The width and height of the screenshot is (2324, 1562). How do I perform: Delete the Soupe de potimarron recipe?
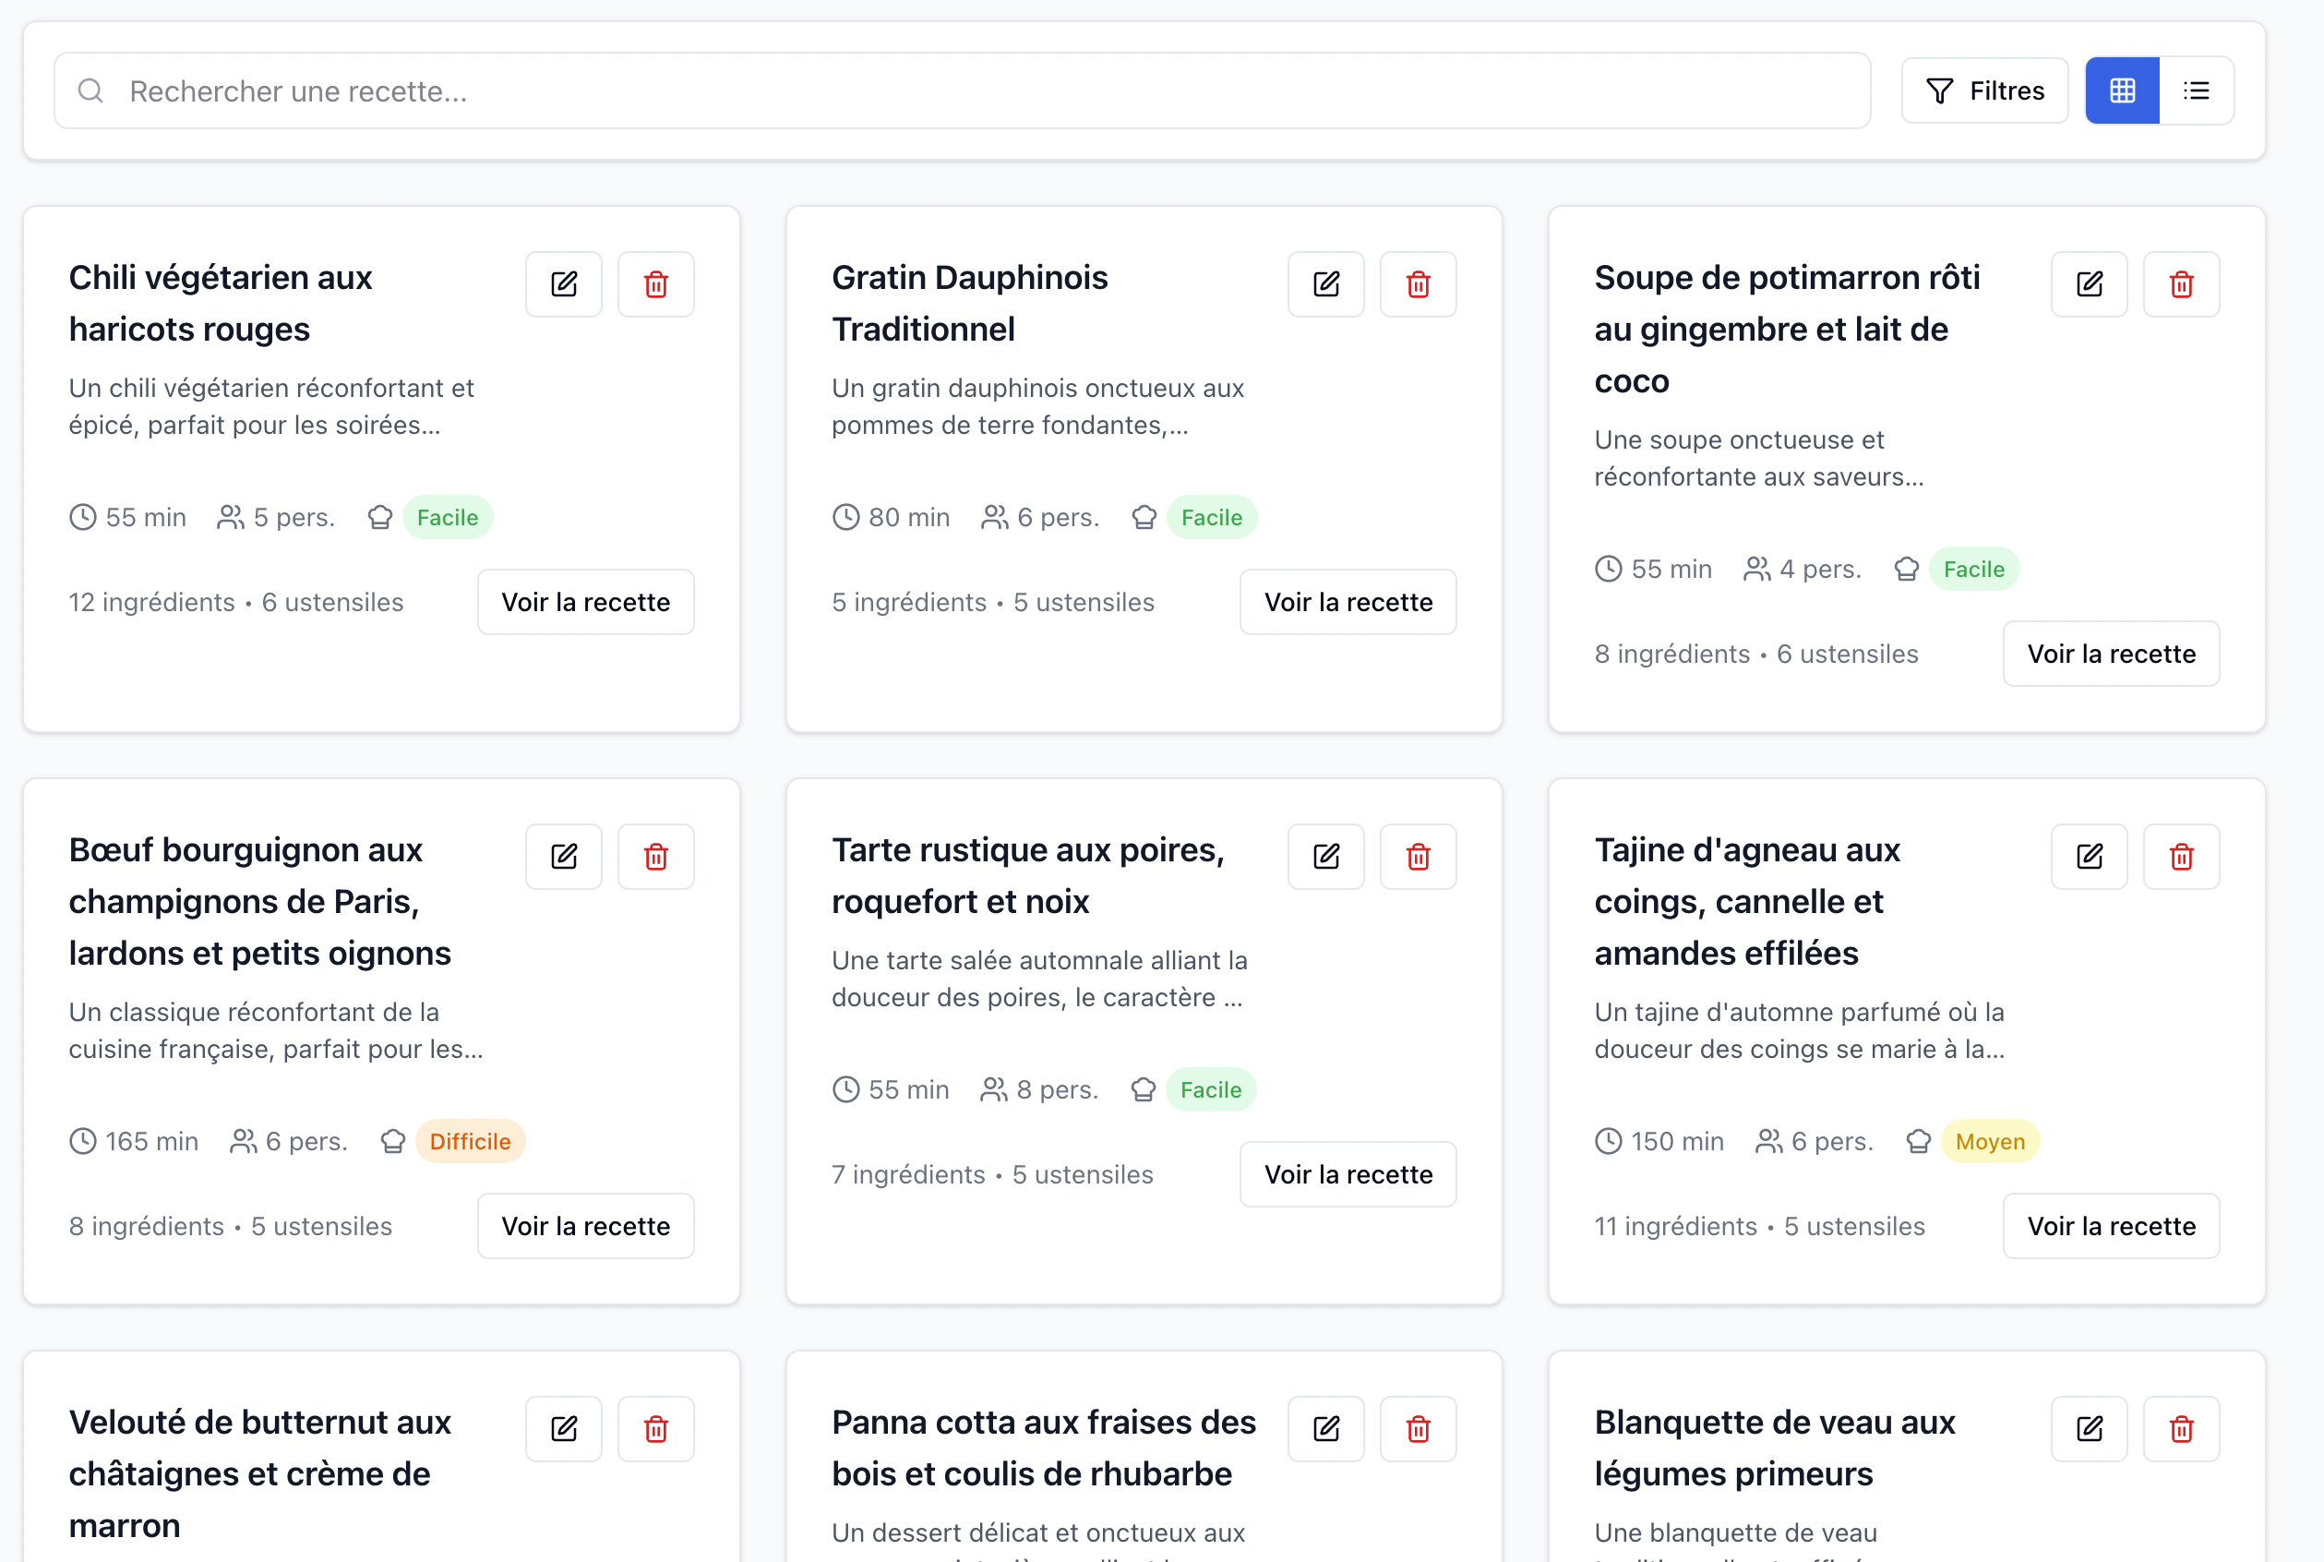[x=2181, y=285]
